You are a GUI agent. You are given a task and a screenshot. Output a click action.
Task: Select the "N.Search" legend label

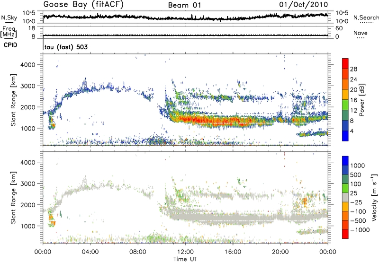pos(366,17)
